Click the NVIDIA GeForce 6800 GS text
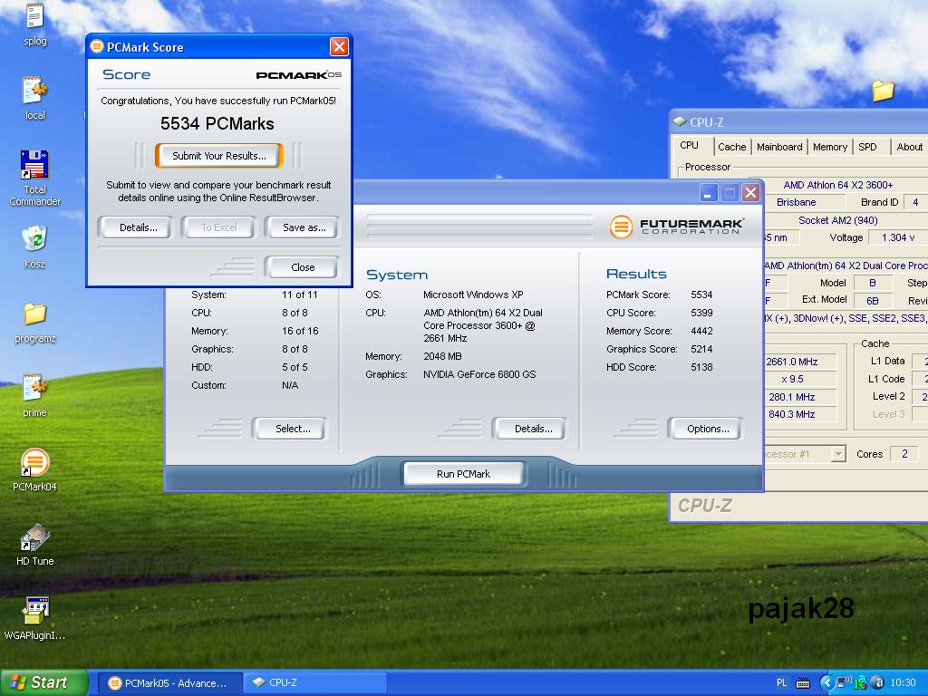The height and width of the screenshot is (696, 928). (479, 374)
